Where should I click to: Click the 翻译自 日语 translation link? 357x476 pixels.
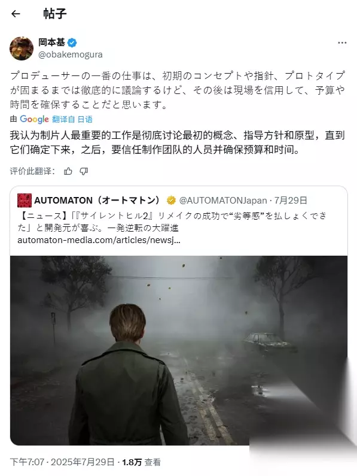(72, 119)
